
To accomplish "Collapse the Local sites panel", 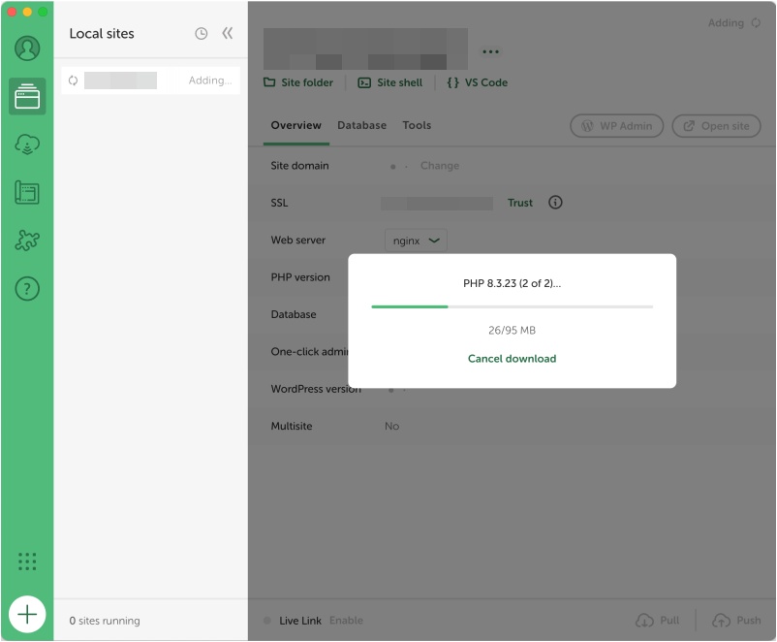I will (228, 34).
